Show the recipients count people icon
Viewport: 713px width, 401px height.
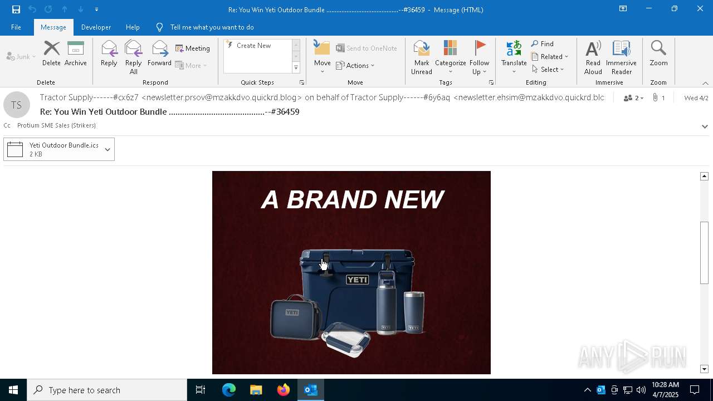click(x=633, y=98)
